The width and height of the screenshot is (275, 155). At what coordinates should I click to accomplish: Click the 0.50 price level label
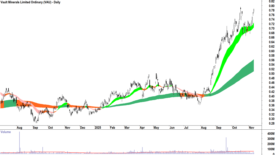pos(271,74)
